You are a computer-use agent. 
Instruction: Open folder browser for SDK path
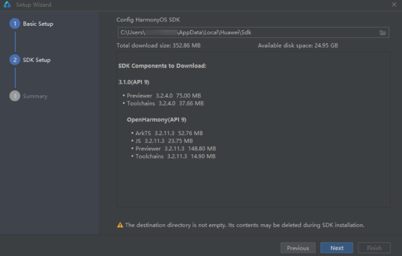pyautogui.click(x=383, y=33)
